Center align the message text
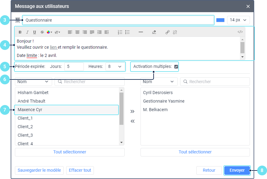The width and height of the screenshot is (267, 179). 77,32
